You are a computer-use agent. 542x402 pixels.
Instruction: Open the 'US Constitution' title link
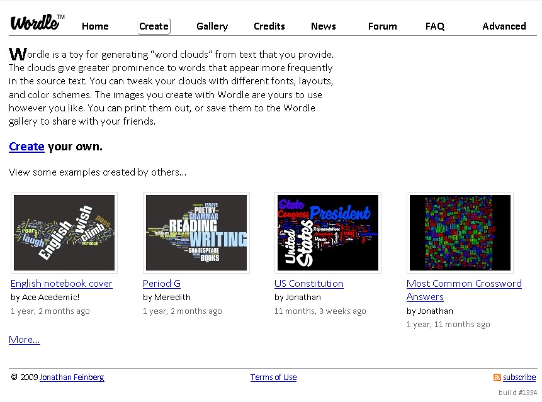coord(309,284)
